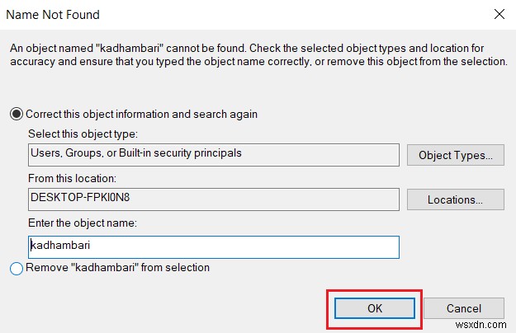Close the Name Not Found dialog
Screen dimensions: 516x333
point(499,15)
